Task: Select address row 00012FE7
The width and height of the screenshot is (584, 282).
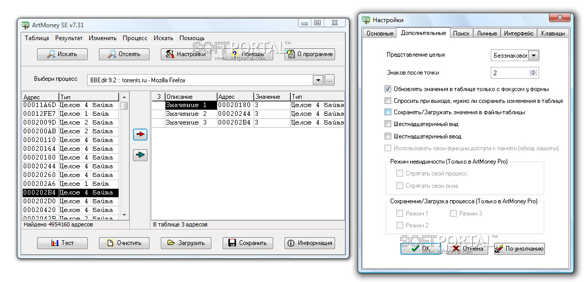Action: point(71,114)
